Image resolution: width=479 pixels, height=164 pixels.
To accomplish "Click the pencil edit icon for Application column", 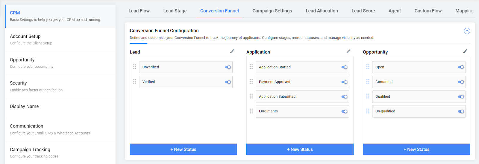I will coord(348,51).
